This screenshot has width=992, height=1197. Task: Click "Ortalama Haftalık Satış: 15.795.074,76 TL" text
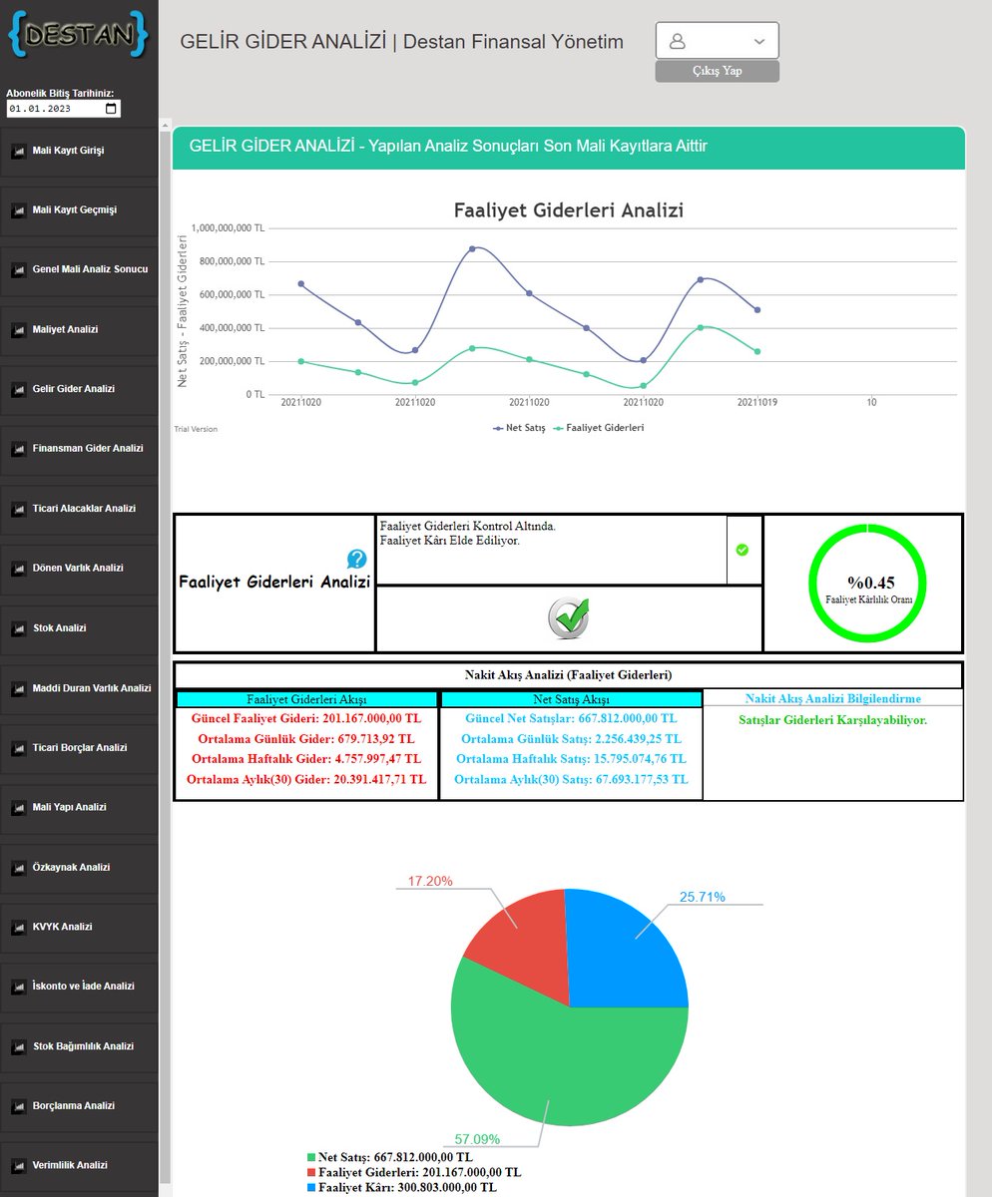571,759
